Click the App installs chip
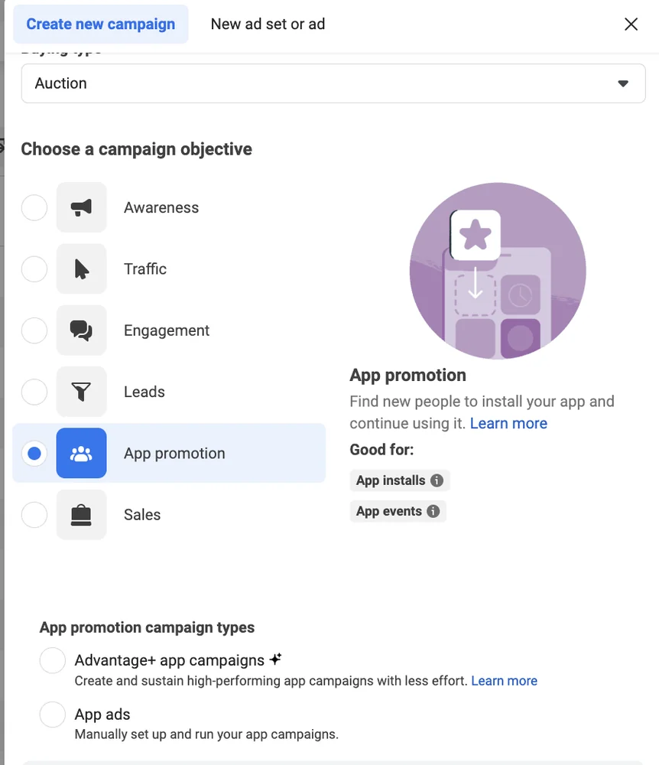Screen dimensions: 659x765 pos(400,480)
